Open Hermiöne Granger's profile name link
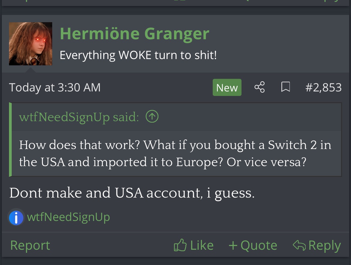 [134, 34]
